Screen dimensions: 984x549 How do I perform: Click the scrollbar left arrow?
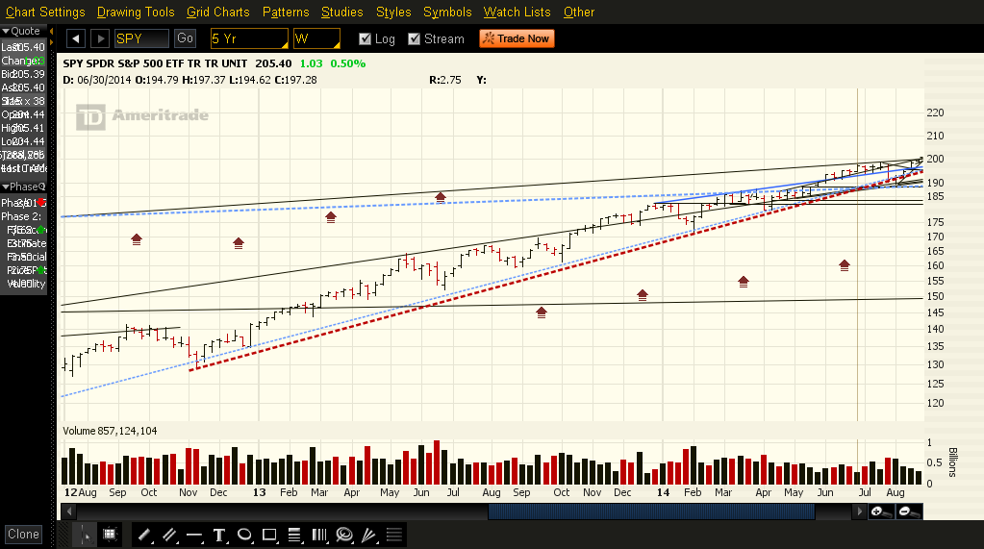pyautogui.click(x=69, y=512)
